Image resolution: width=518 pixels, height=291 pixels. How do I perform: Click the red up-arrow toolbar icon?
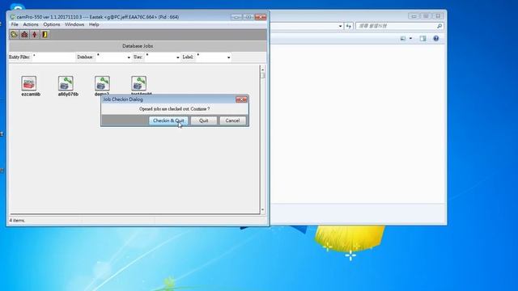pyautogui.click(x=35, y=34)
